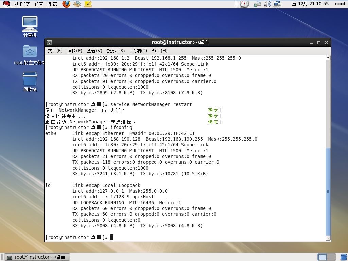Click 'TX bytes:10781 (10.5 KiB)' text
This screenshot has width=348, height=261.
pyautogui.click(x=174, y=174)
